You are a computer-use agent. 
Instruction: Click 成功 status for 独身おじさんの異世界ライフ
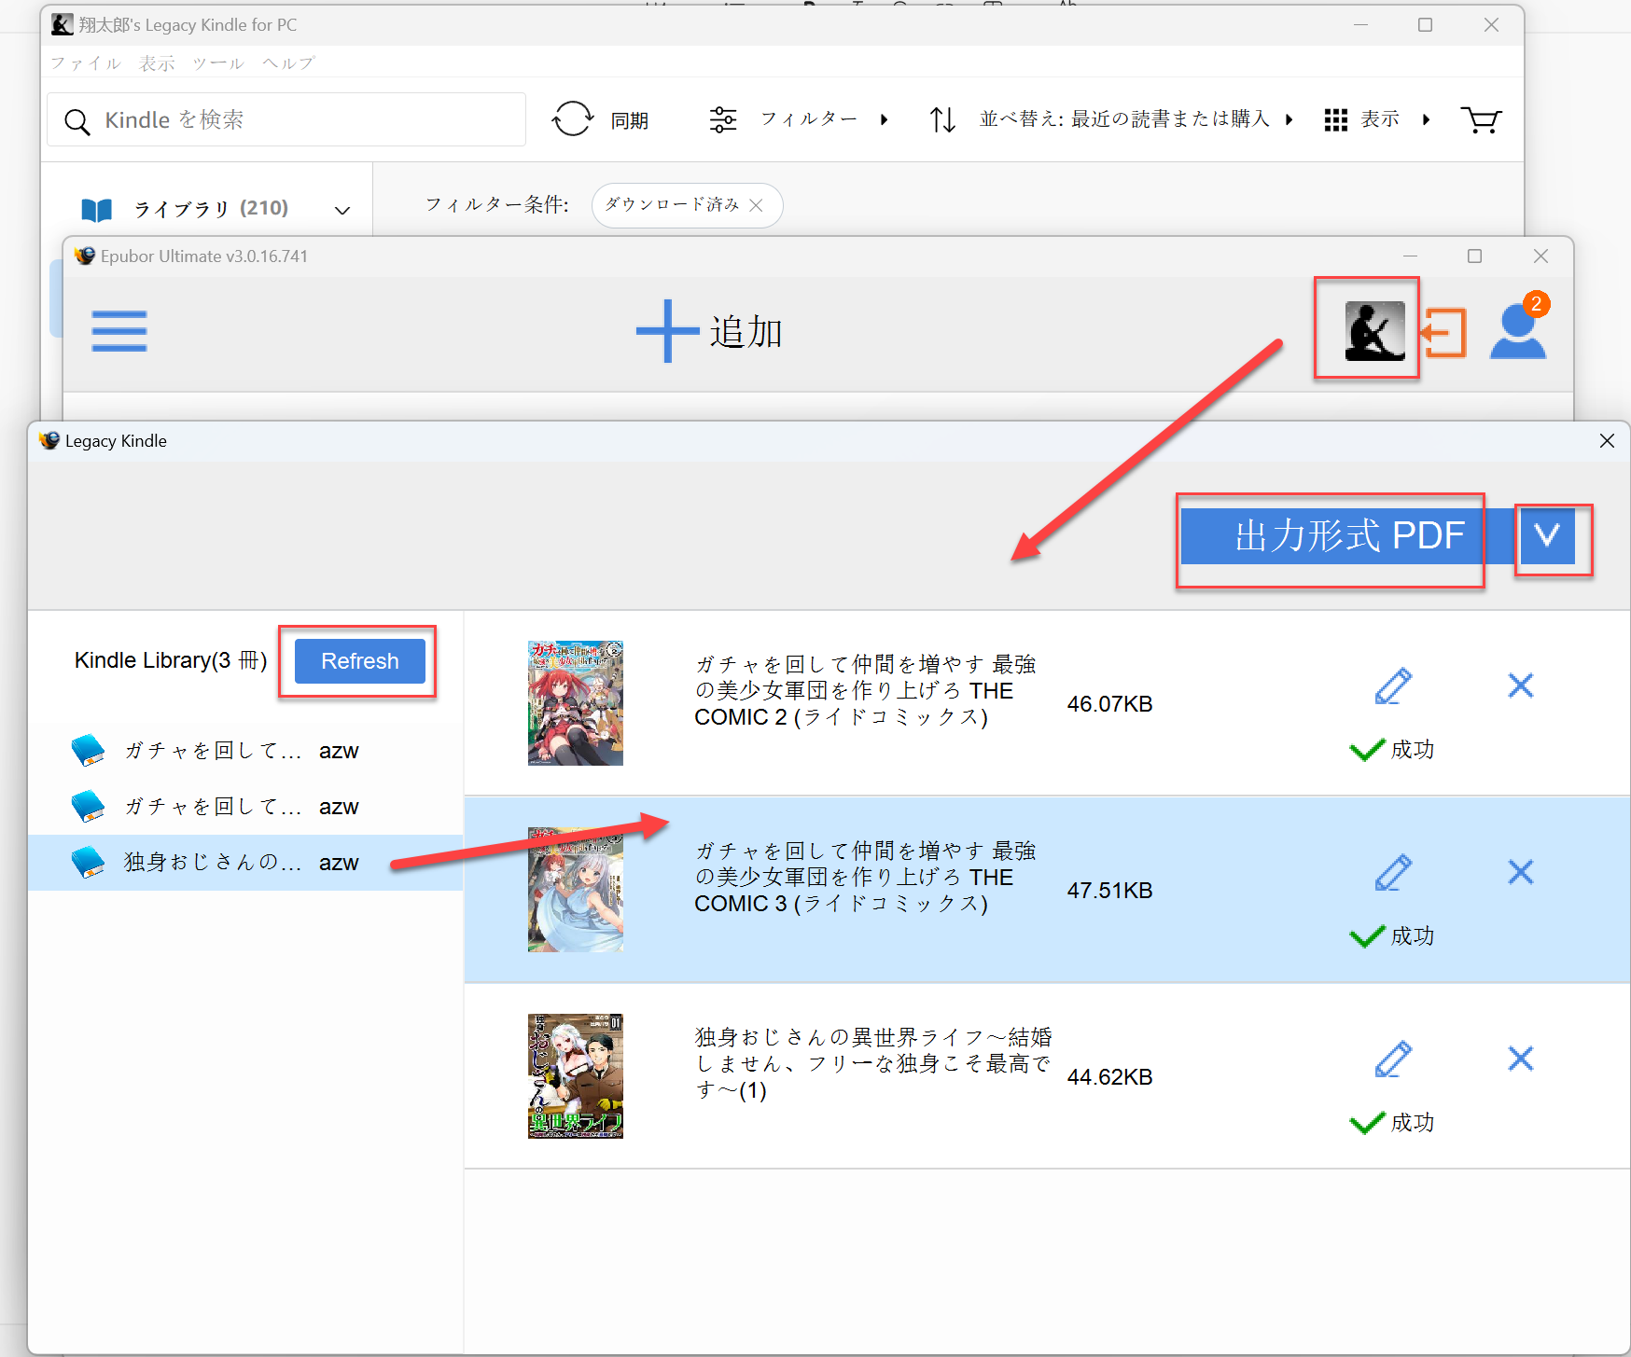pos(1392,1123)
